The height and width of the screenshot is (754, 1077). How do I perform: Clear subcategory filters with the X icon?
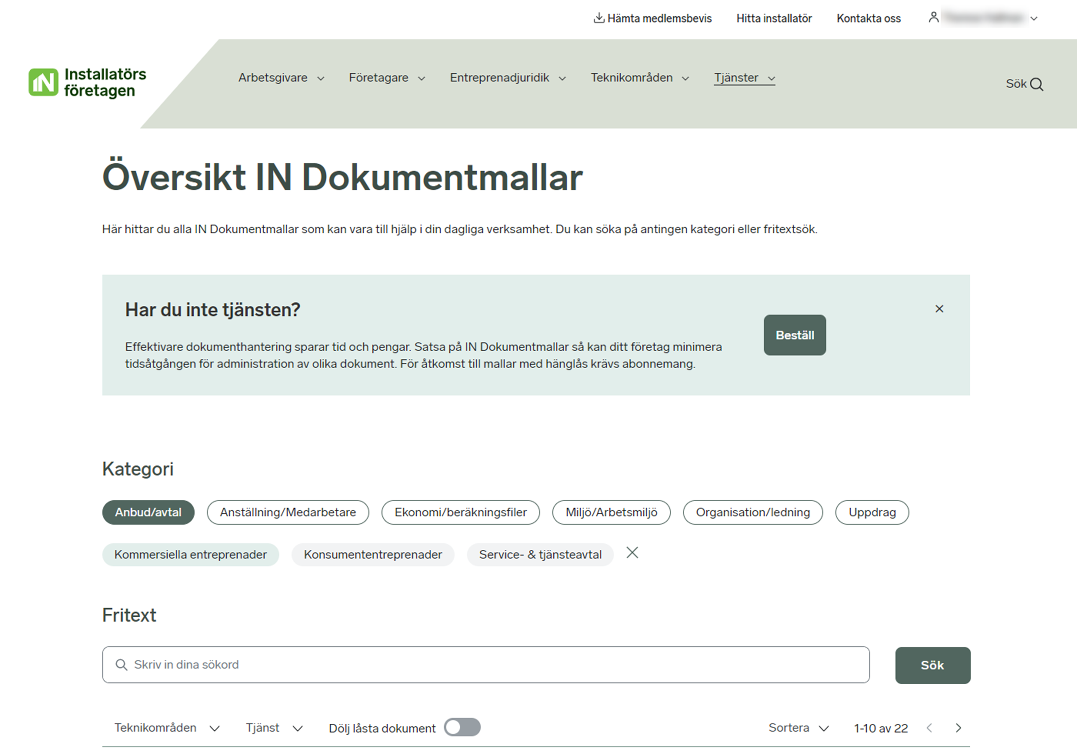(632, 553)
